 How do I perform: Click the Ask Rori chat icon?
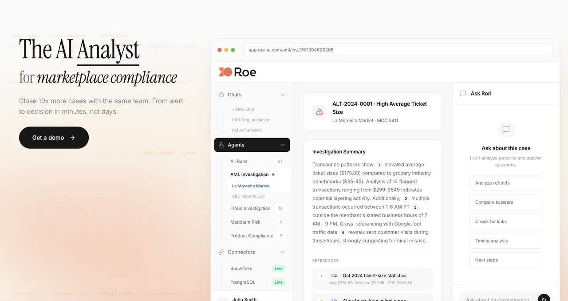pos(463,94)
